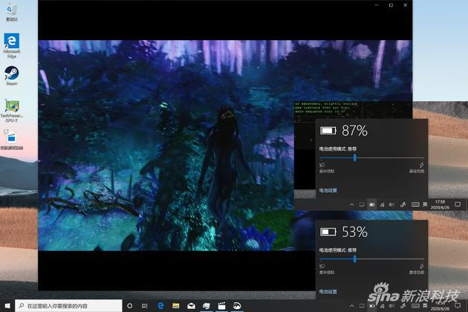
Task: Launch Edge from the taskbar
Action: tap(160, 306)
